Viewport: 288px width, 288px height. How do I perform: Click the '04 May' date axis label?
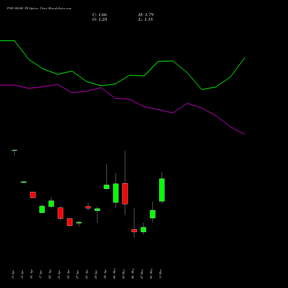coord(115,274)
